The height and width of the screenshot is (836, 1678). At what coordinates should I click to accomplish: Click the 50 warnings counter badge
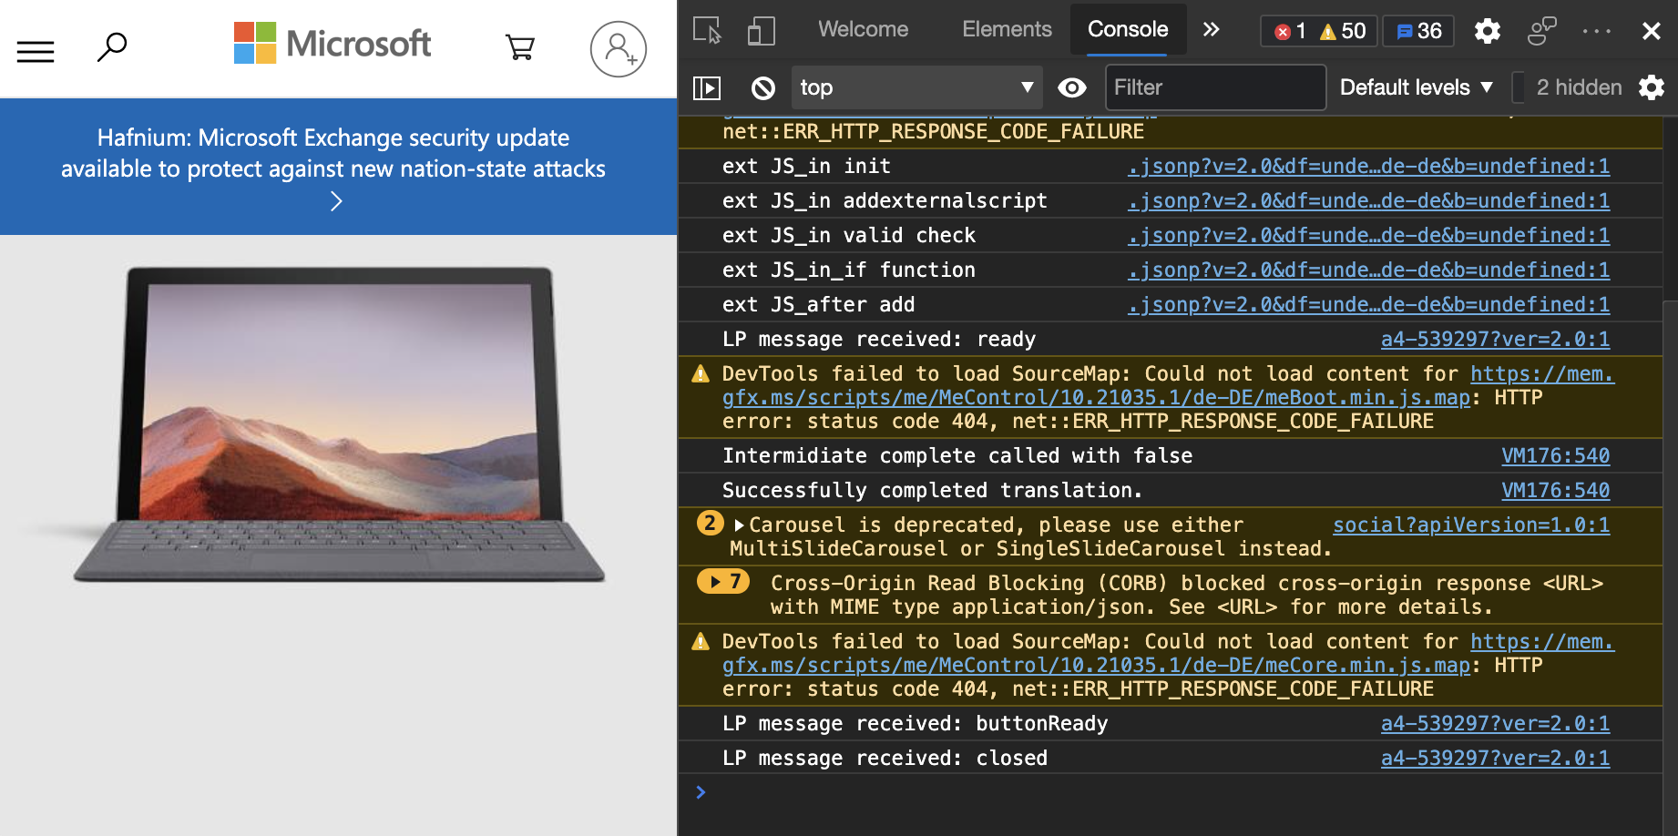pos(1343,31)
